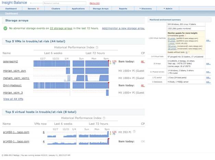Click the first host's 72-hour chart
The image size is (215, 160).
pos(94,134)
